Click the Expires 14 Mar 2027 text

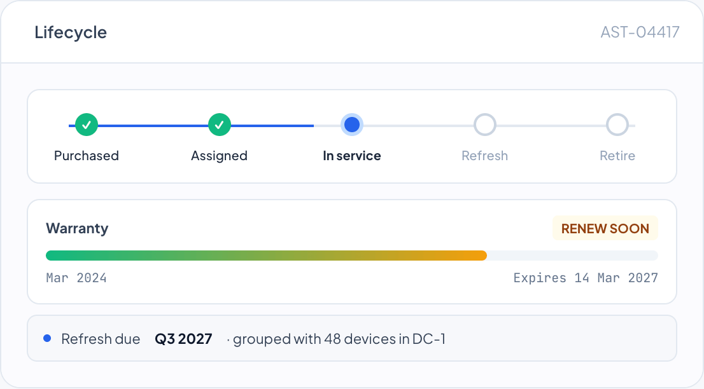(x=586, y=278)
